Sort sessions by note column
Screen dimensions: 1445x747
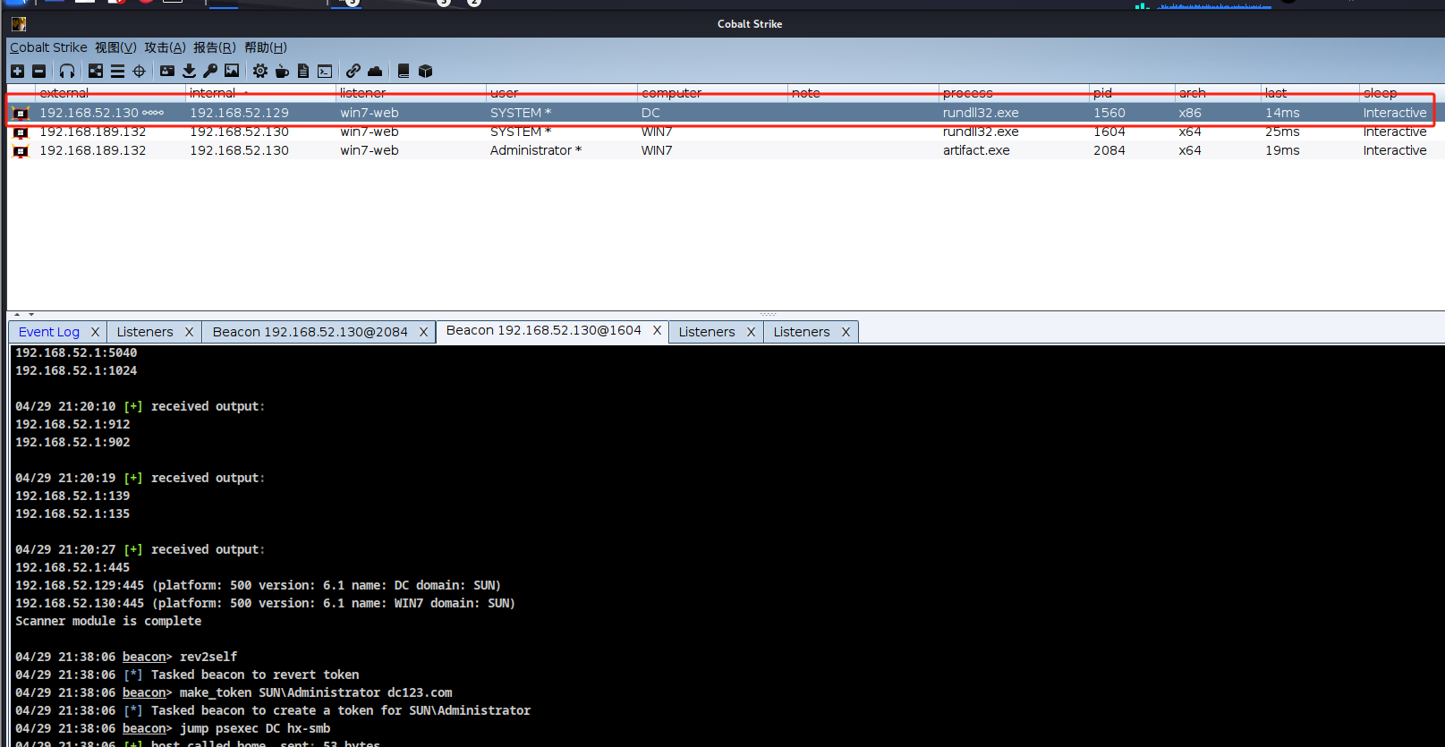click(863, 93)
